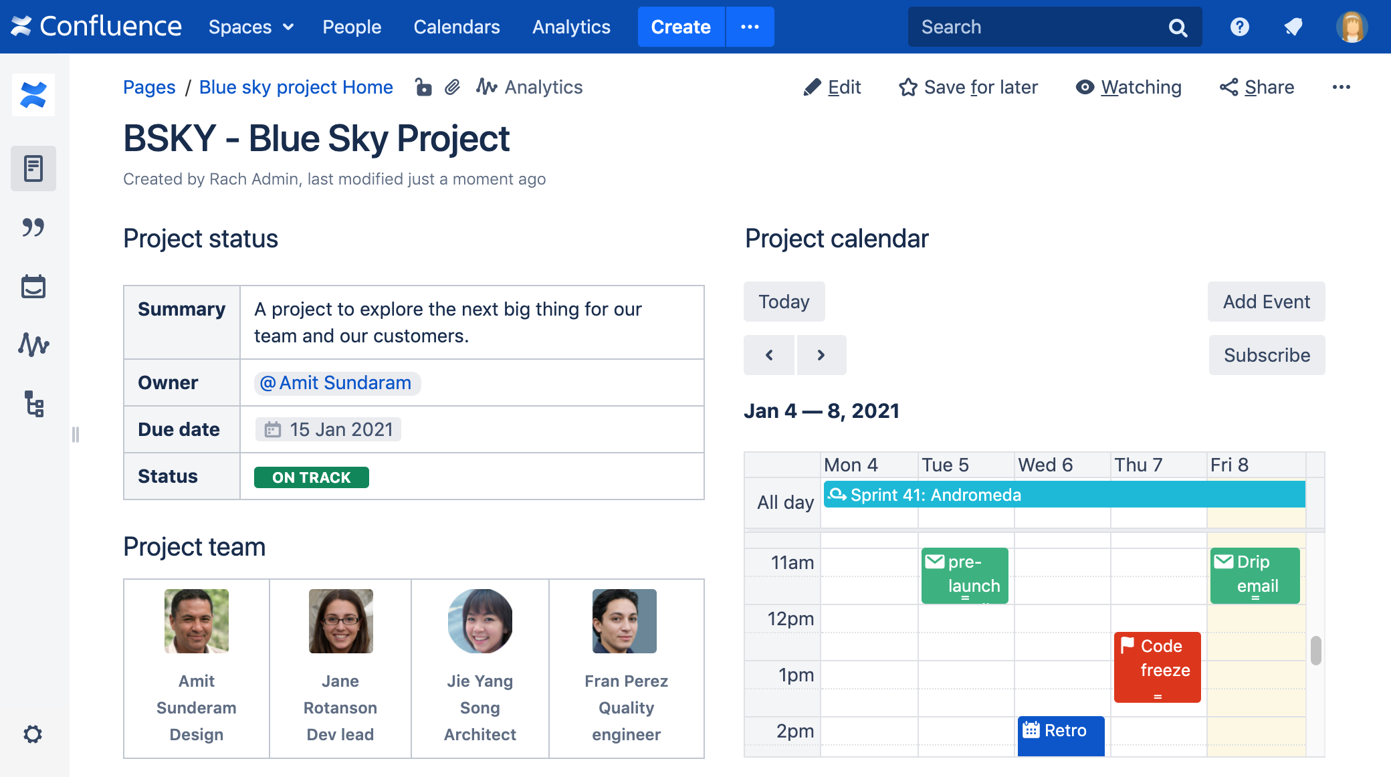Screen dimensions: 1391x777
Task: Open the People menu item
Action: (350, 26)
